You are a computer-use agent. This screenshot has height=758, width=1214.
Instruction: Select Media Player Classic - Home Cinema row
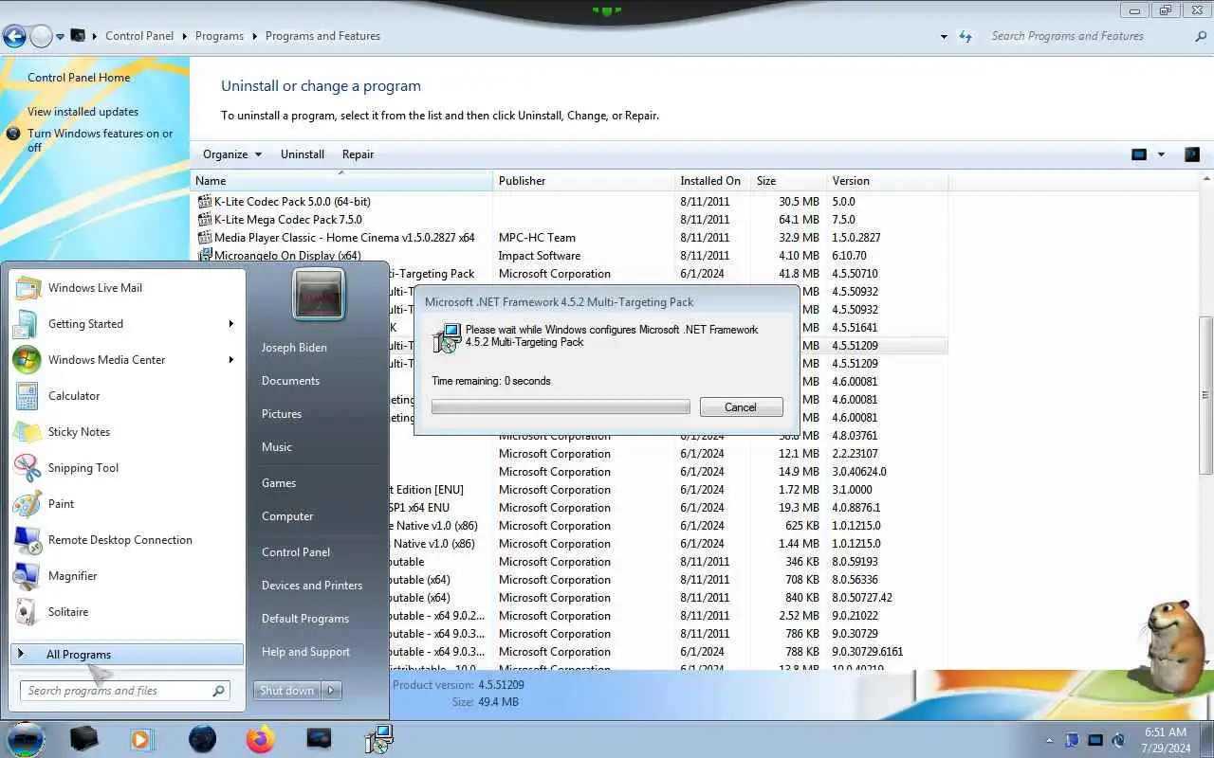tap(570, 238)
